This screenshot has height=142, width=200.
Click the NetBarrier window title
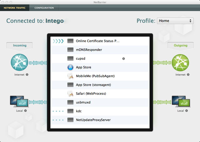tap(100, 2)
